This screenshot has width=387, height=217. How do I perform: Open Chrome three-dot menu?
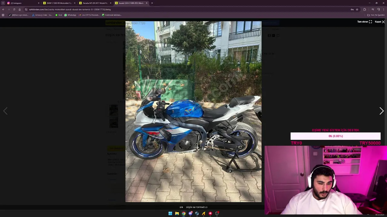pos(384,9)
